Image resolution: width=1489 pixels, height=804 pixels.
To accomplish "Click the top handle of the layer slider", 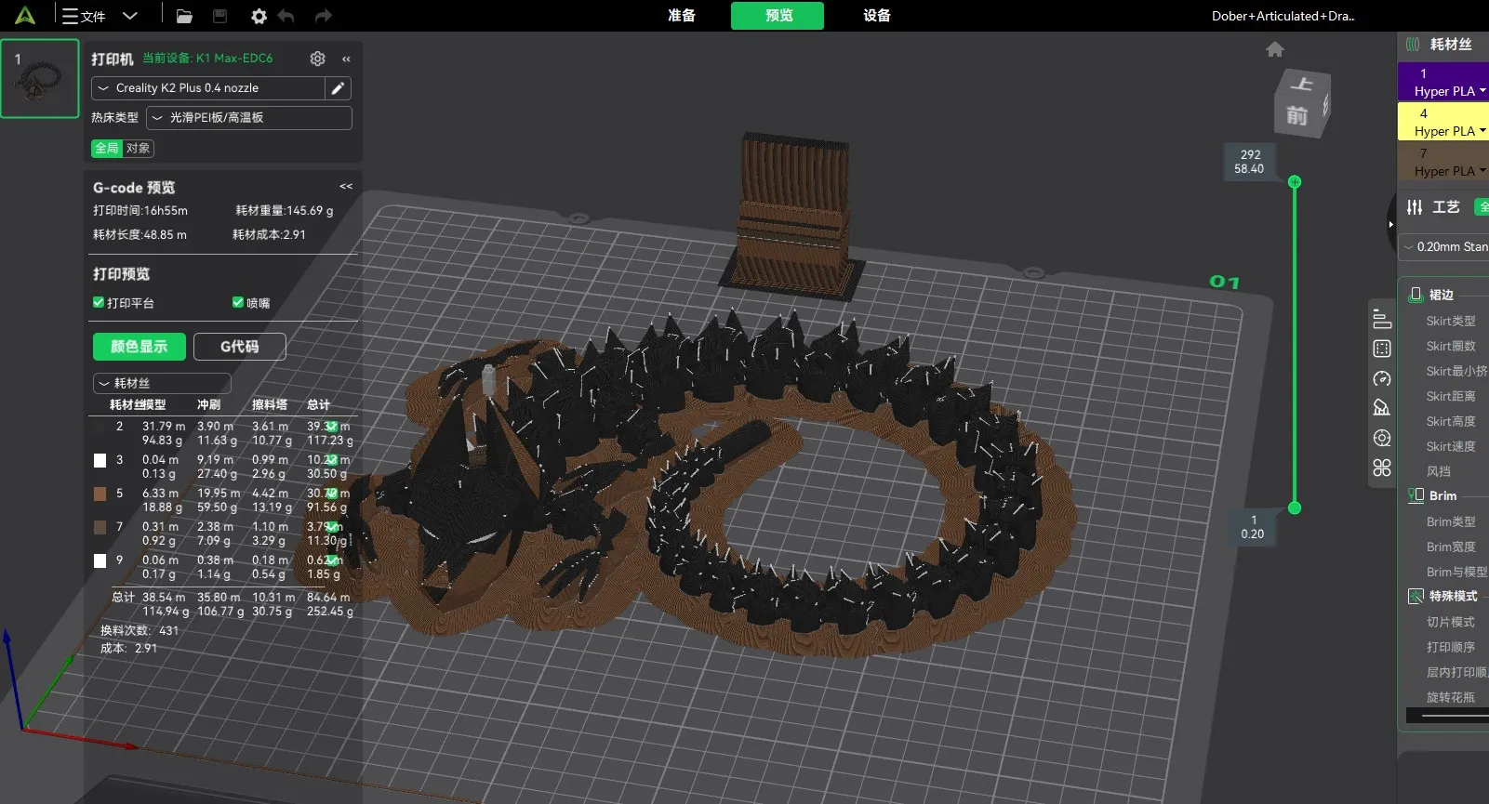I will coord(1294,182).
